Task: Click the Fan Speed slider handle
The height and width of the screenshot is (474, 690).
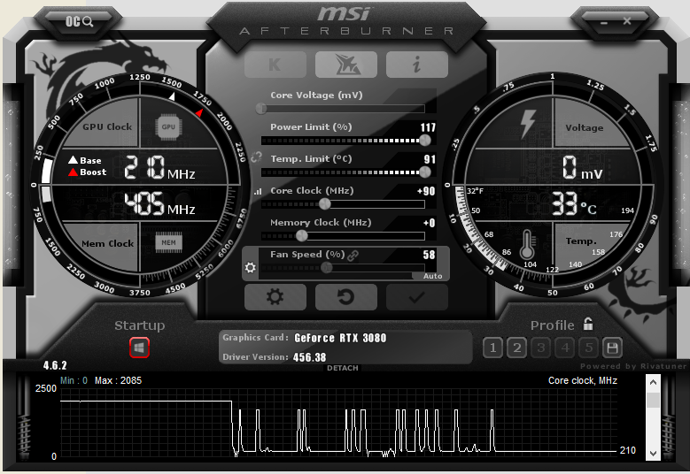Action: pos(327,268)
